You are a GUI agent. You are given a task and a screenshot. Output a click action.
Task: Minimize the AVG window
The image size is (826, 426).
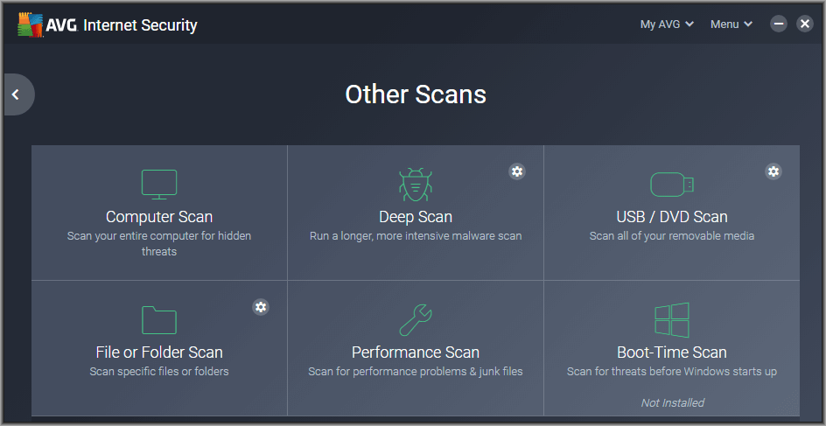(x=779, y=24)
